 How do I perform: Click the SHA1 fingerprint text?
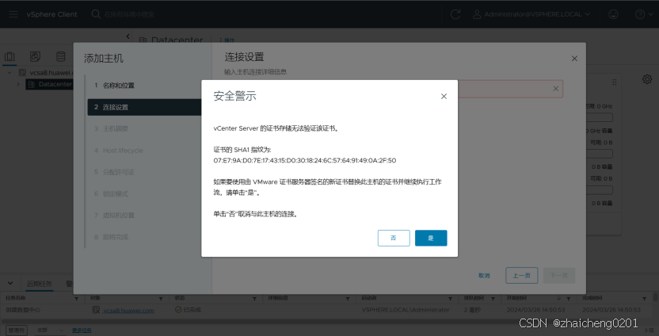305,161
